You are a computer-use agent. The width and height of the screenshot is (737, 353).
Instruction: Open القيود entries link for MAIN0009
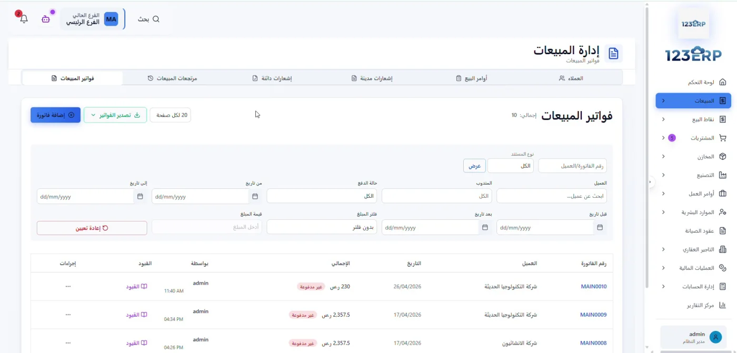(136, 315)
